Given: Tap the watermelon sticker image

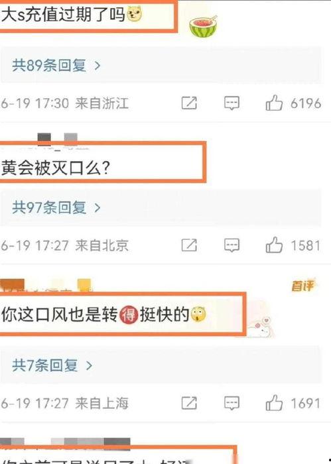Looking at the screenshot, I should [x=204, y=26].
